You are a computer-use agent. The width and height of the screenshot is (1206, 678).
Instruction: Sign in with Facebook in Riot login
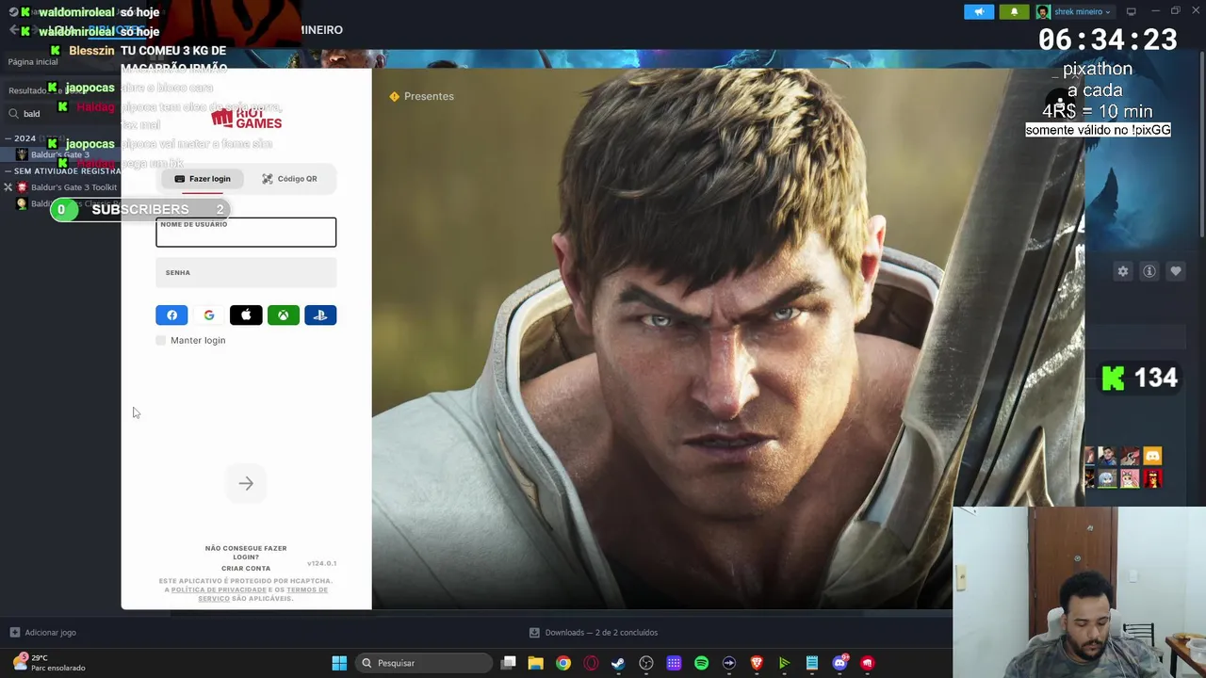click(x=171, y=315)
